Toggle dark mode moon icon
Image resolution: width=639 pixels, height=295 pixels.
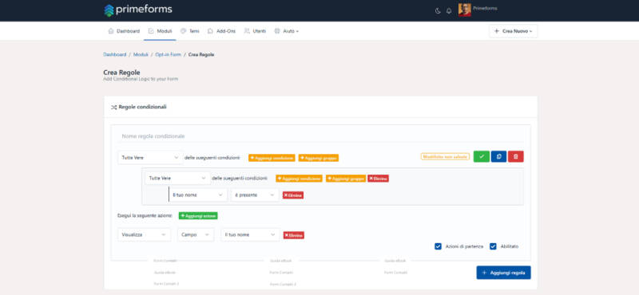tap(438, 11)
